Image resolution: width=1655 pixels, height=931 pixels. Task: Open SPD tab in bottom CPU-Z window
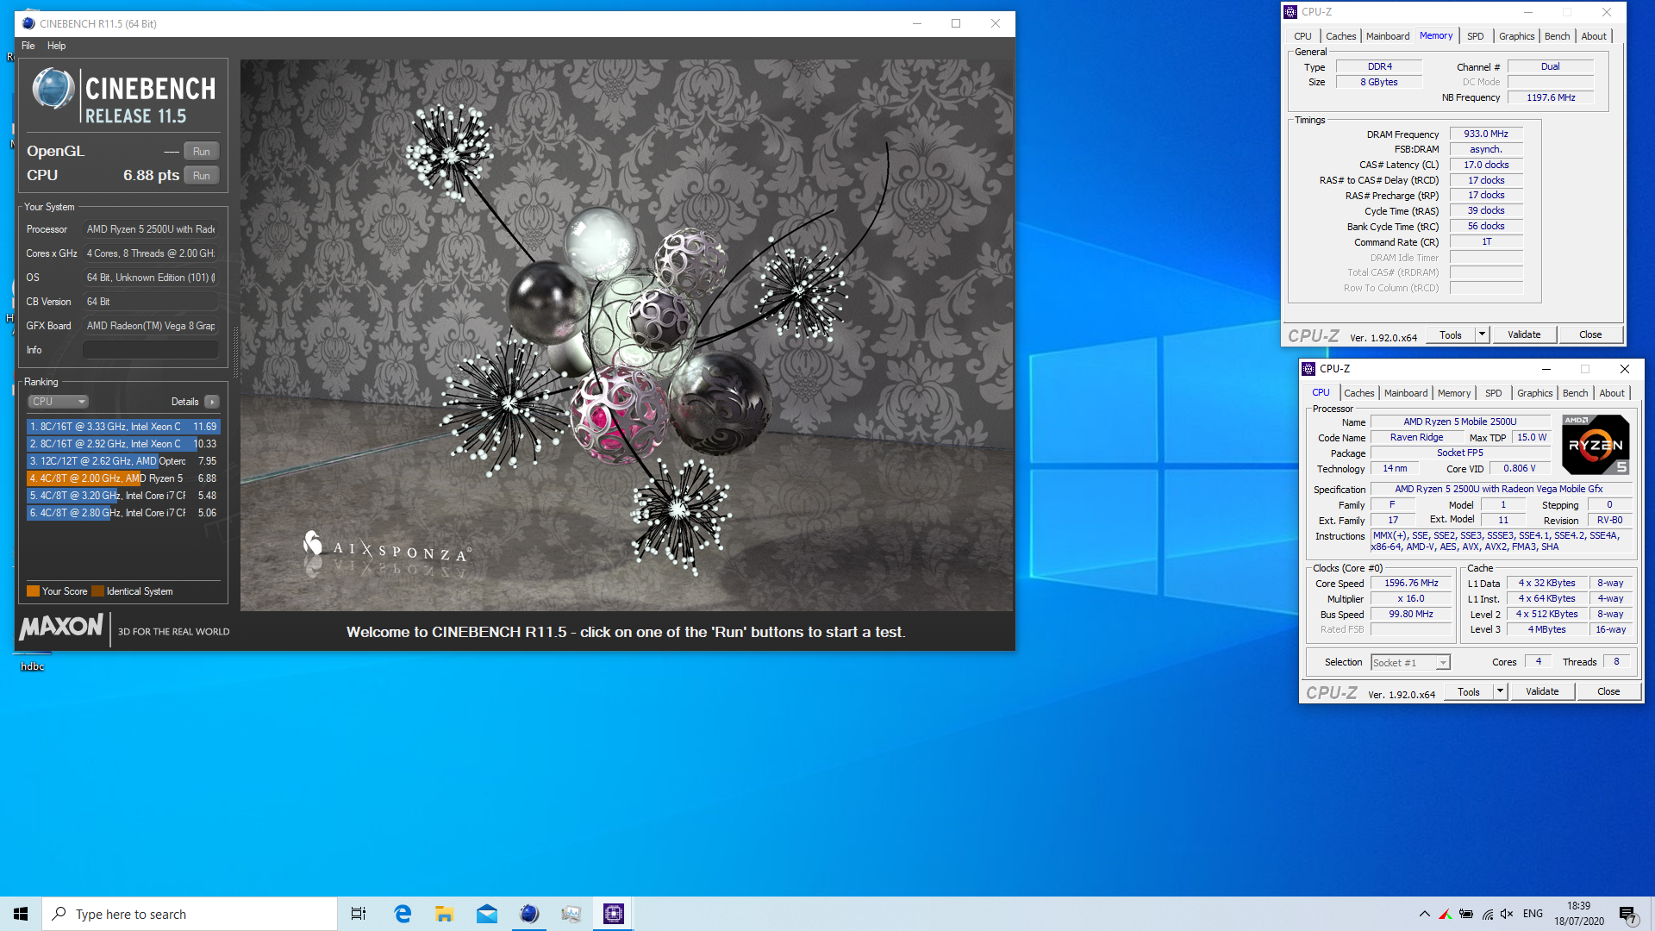pyautogui.click(x=1494, y=393)
